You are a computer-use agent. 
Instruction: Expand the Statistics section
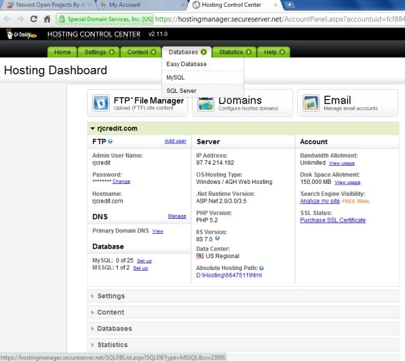(243, 345)
